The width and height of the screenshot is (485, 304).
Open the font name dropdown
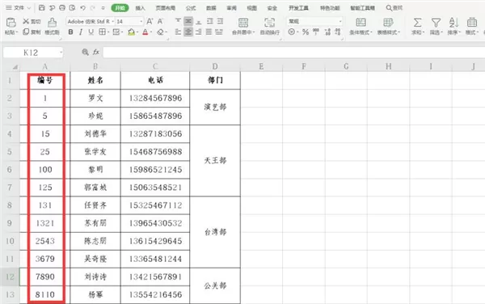90,21
